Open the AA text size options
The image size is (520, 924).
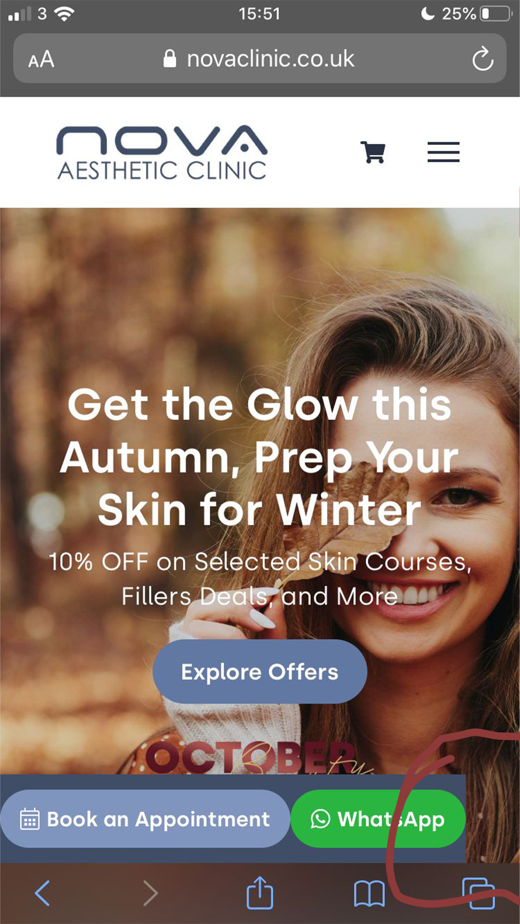[x=41, y=59]
